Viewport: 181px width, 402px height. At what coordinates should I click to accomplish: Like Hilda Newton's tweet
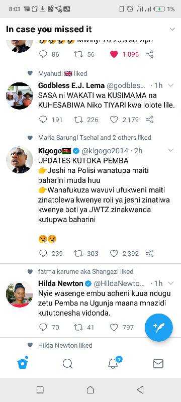pyautogui.click(x=114, y=327)
